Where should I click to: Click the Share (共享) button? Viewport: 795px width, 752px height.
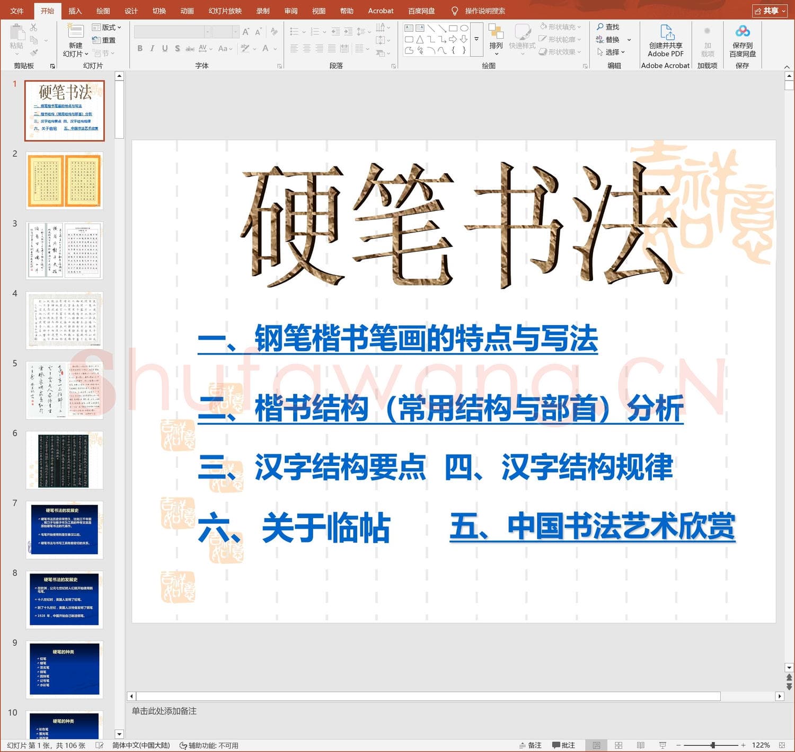pos(770,11)
